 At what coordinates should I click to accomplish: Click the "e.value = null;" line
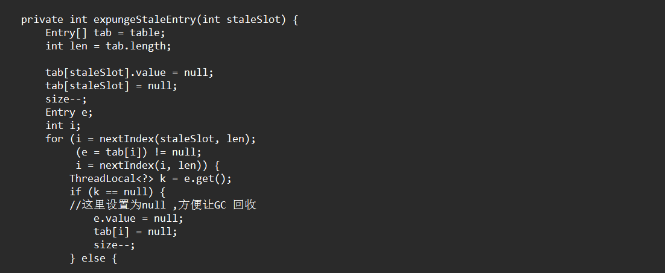point(138,218)
